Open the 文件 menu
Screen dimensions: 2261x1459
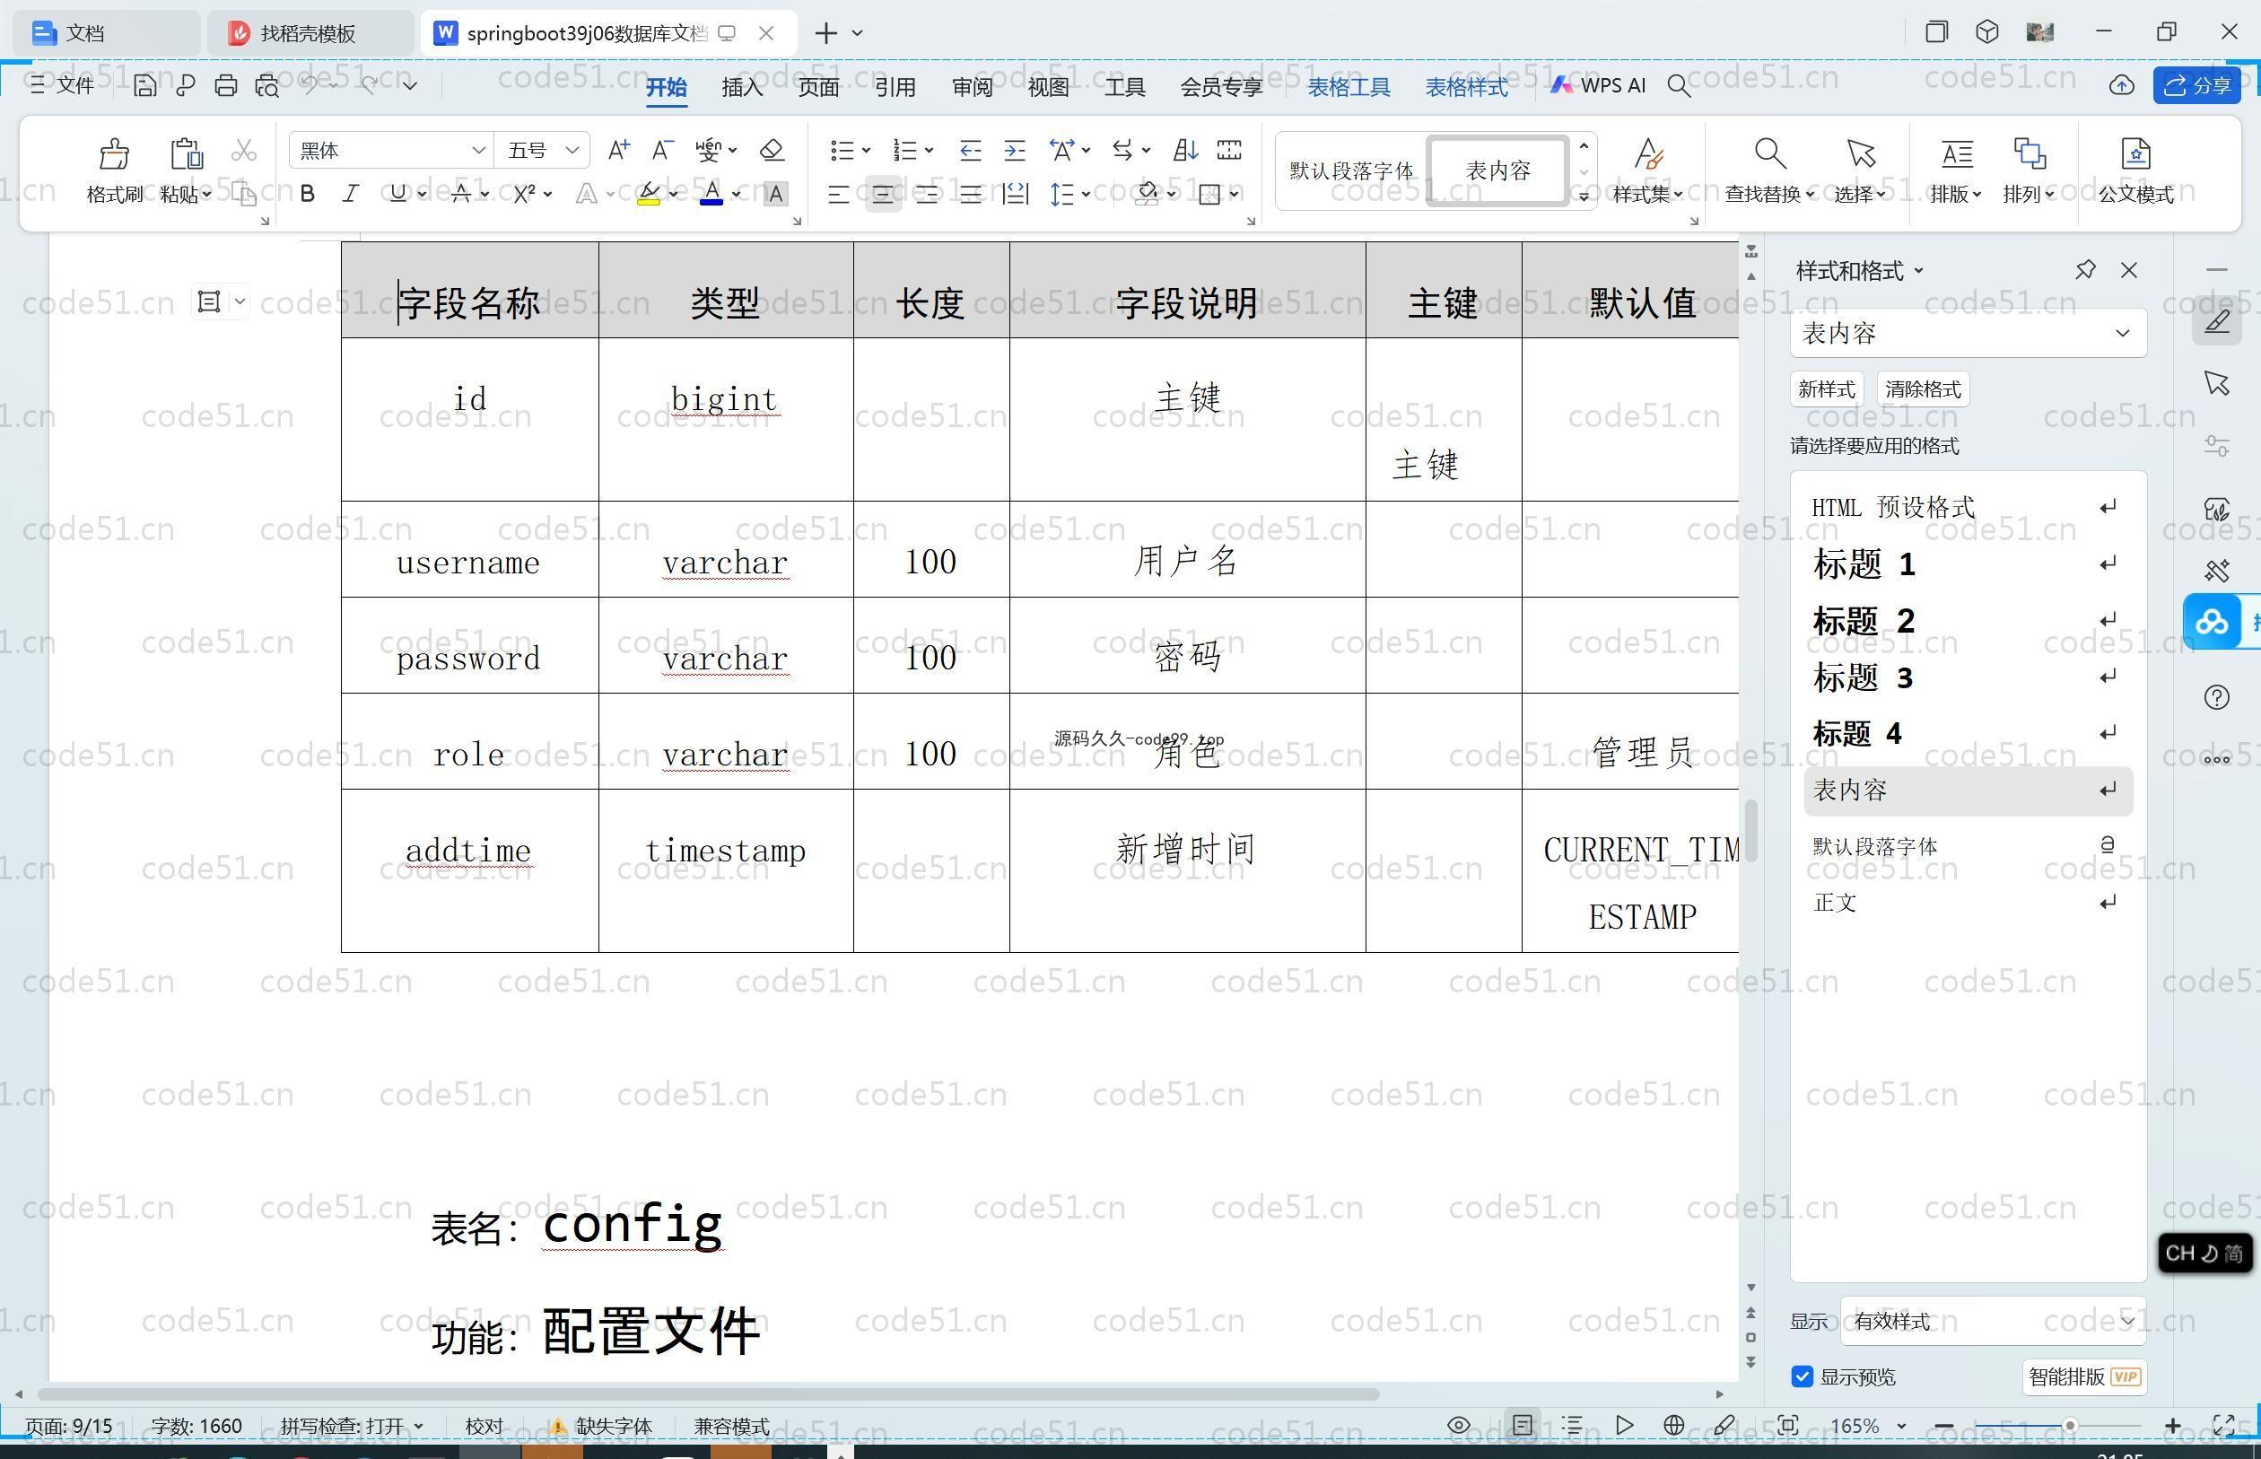pyautogui.click(x=62, y=85)
